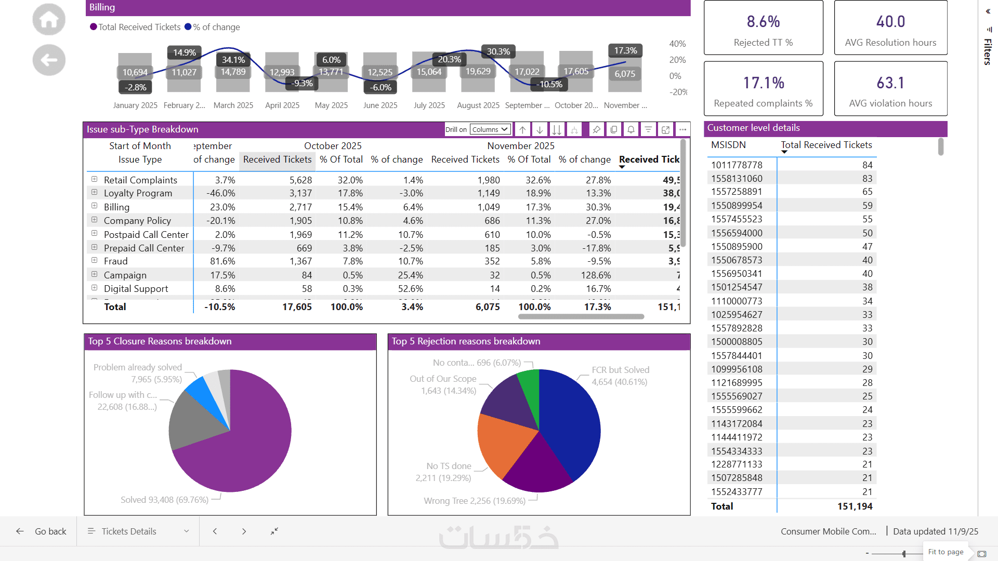Click the Go back button
This screenshot has width=998, height=561.
pyautogui.click(x=42, y=531)
